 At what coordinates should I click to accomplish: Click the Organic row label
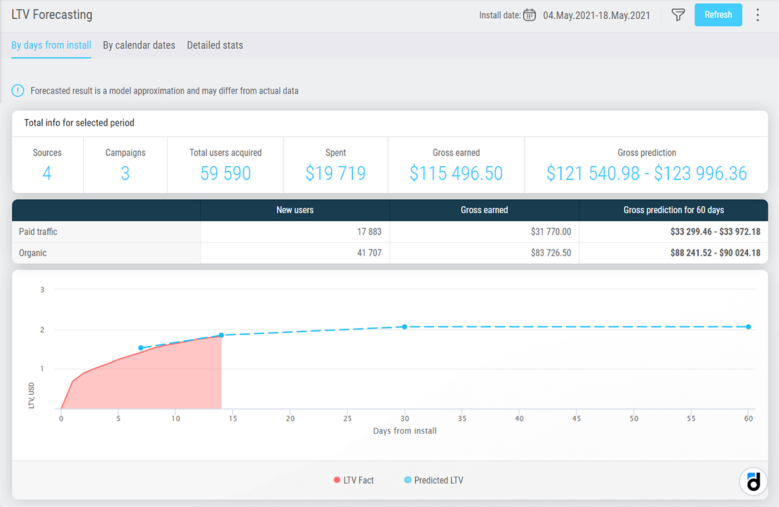point(32,253)
